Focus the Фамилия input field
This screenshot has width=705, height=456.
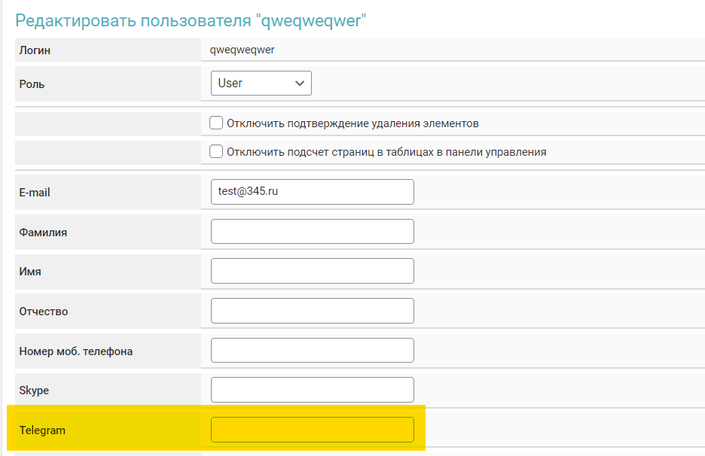click(312, 232)
